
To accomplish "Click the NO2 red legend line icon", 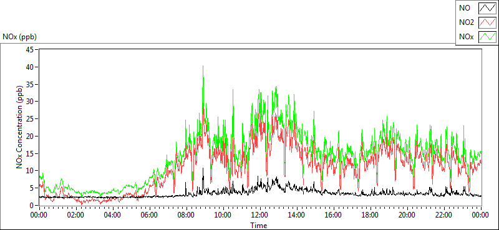I will [488, 23].
